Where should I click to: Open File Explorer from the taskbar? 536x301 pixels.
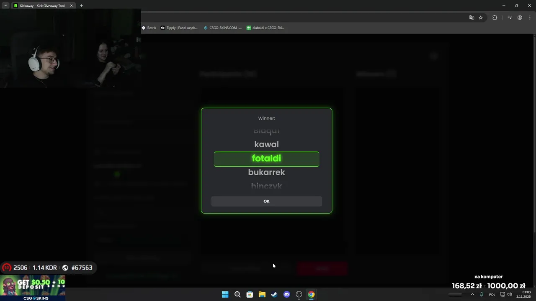262,294
